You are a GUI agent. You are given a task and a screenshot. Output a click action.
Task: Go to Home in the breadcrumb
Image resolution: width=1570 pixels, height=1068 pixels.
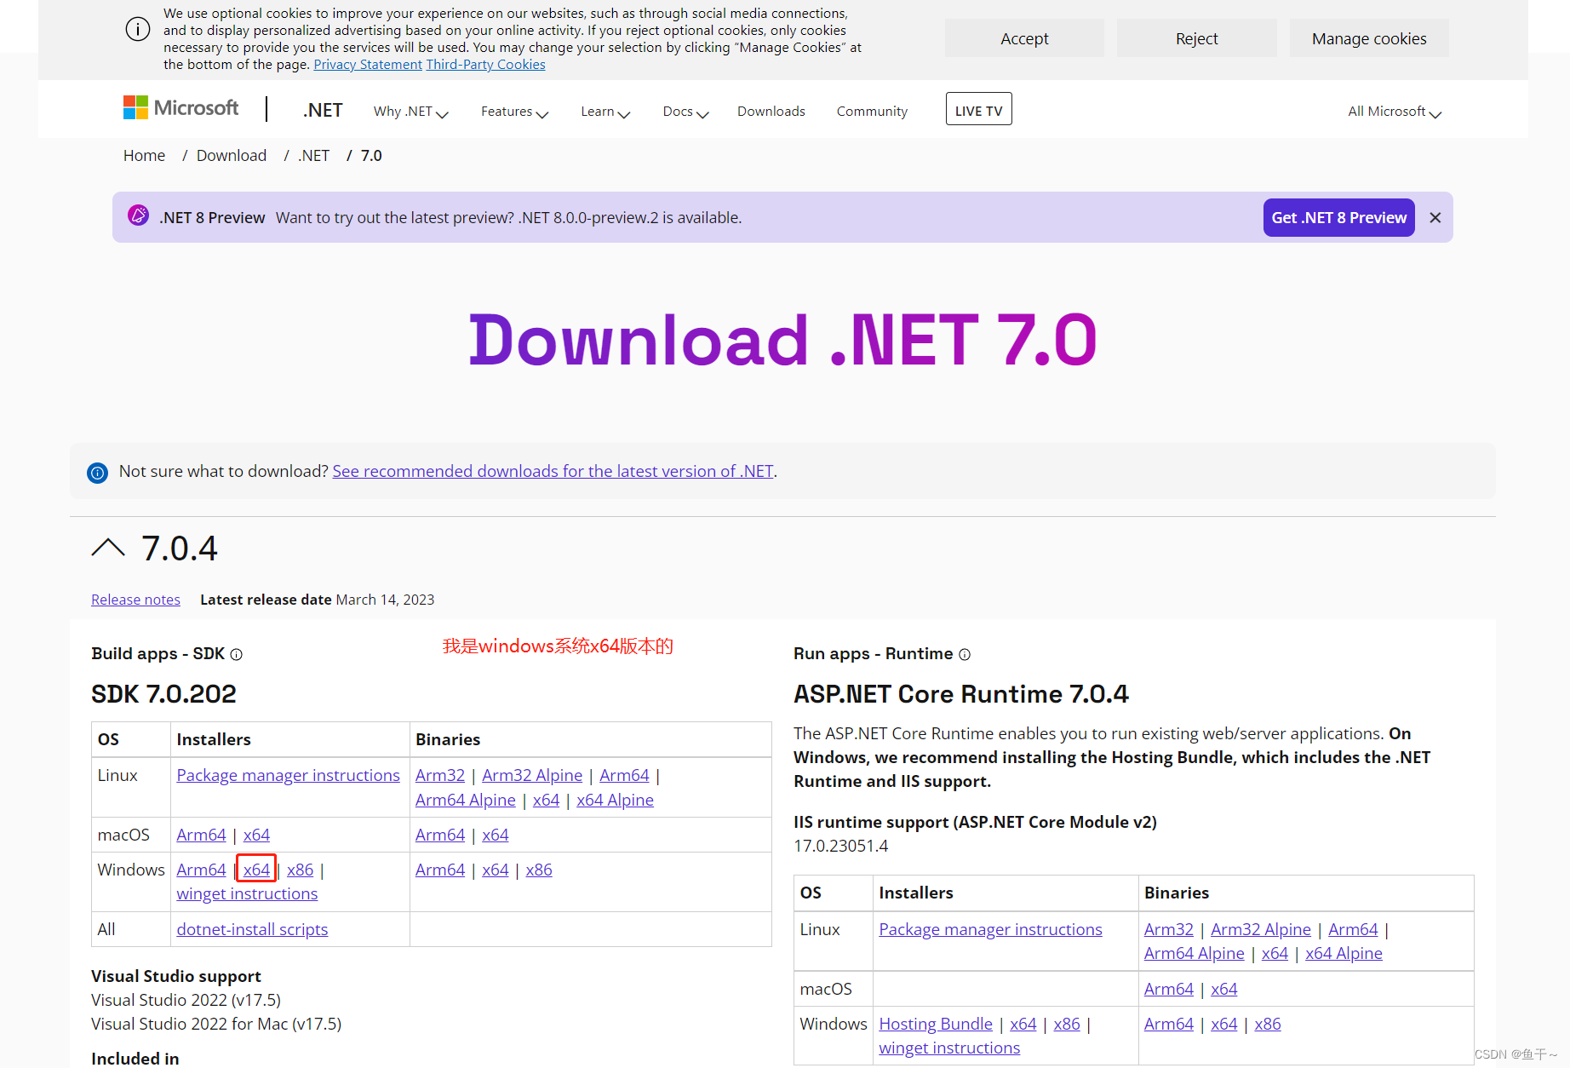click(x=144, y=156)
